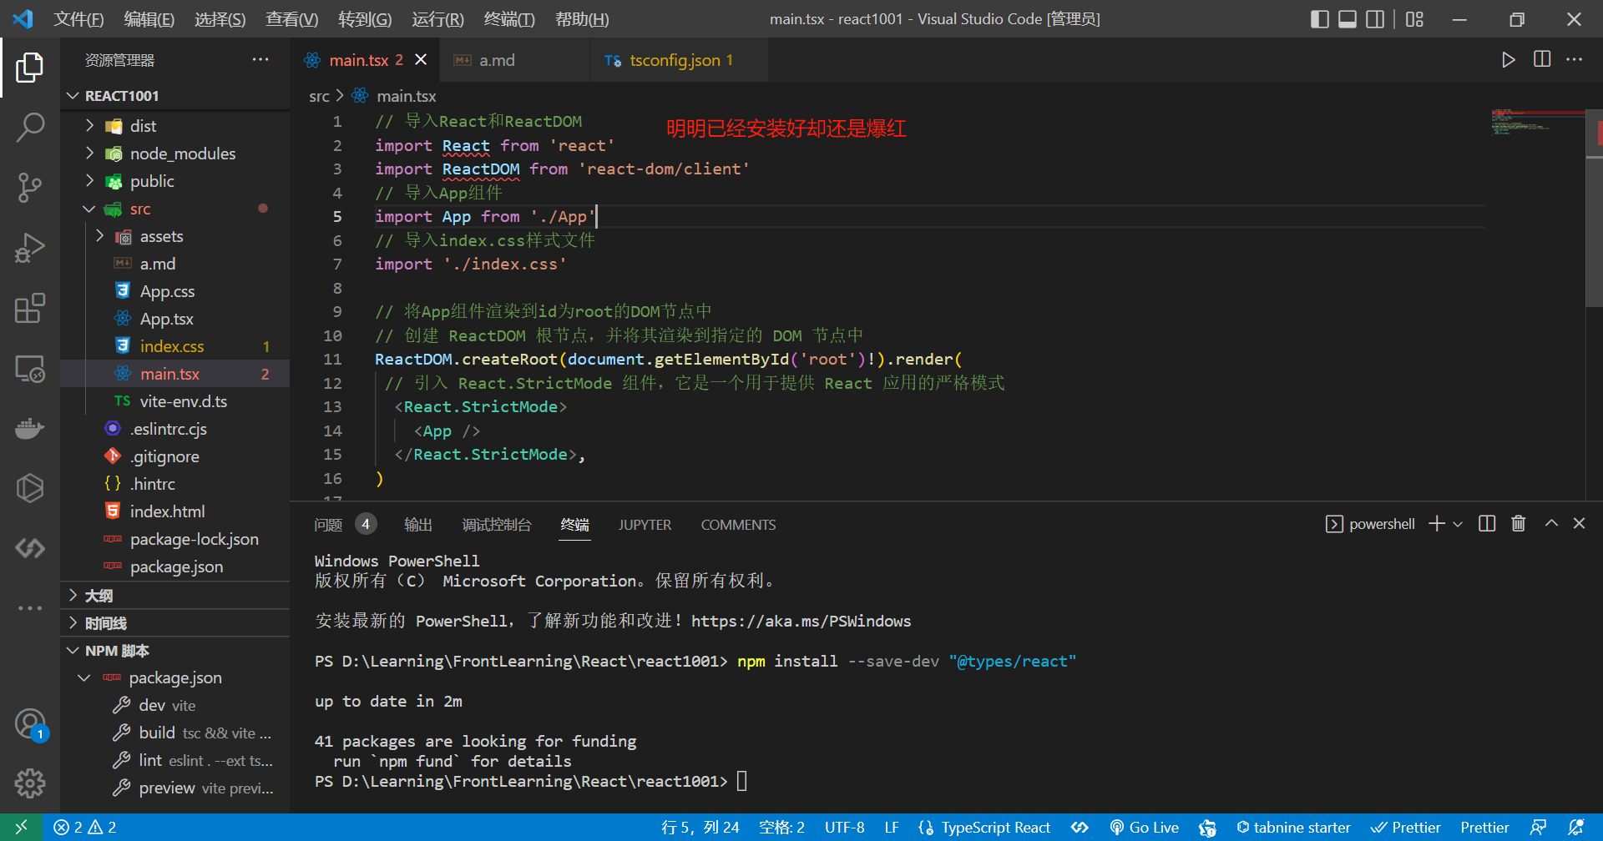The image size is (1603, 841).
Task: Split the editor to the right
Action: point(1542,59)
